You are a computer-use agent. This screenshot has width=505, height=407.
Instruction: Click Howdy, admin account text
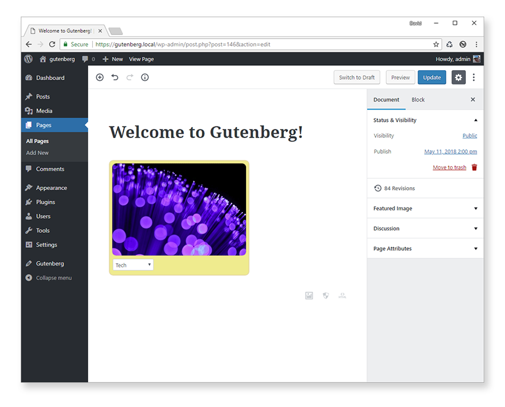453,59
